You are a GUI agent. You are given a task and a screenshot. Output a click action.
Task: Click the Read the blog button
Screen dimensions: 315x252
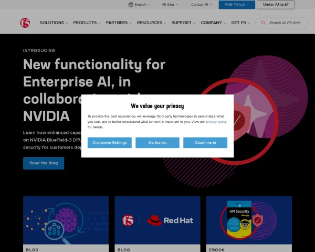pos(44,163)
